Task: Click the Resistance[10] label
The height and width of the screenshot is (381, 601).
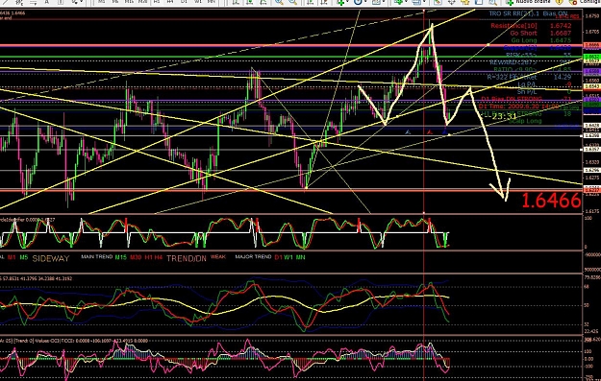Action: point(513,26)
